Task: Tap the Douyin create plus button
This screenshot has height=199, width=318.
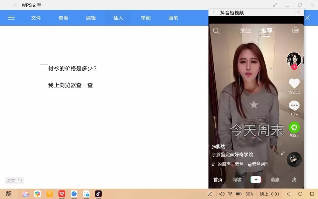Action: (256, 180)
